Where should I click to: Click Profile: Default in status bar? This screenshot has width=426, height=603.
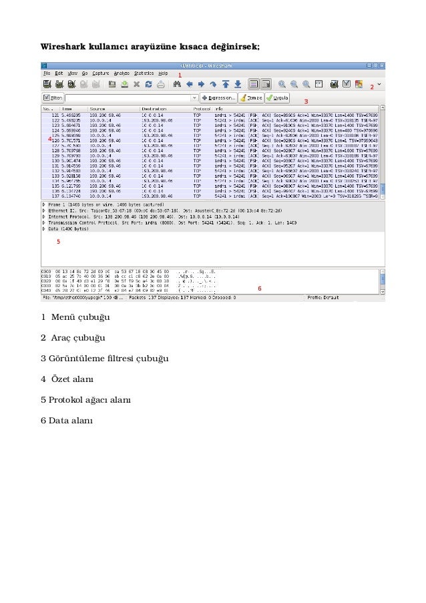pos(323,298)
